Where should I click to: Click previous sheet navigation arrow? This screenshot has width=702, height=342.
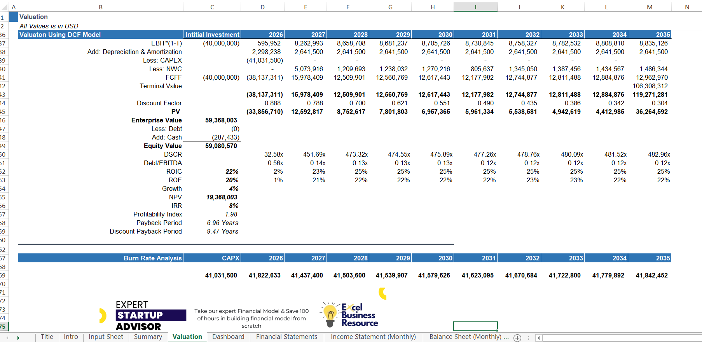coord(7,338)
